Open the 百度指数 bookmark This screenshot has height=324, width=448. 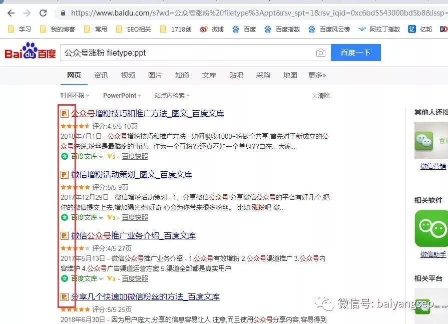coord(282,29)
